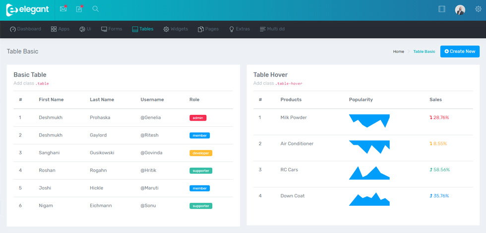Click the Milk Powder popularity chart
The height and width of the screenshot is (233, 486).
[369, 121]
